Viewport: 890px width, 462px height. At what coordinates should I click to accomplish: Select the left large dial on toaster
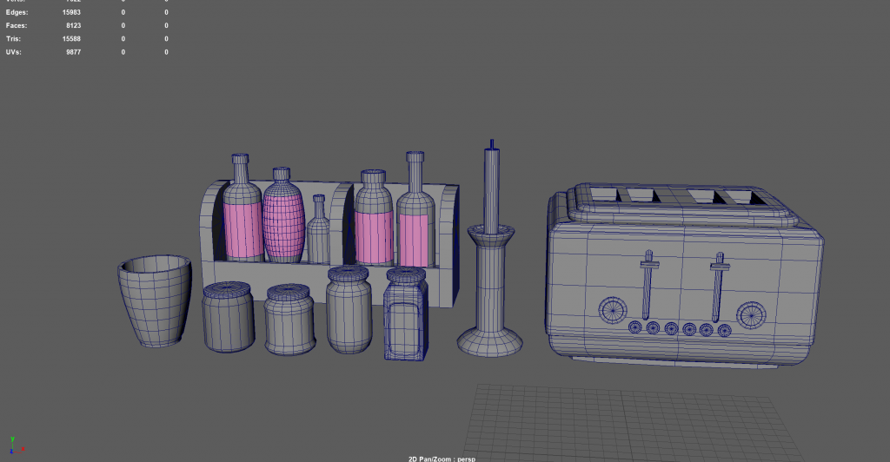tap(613, 310)
